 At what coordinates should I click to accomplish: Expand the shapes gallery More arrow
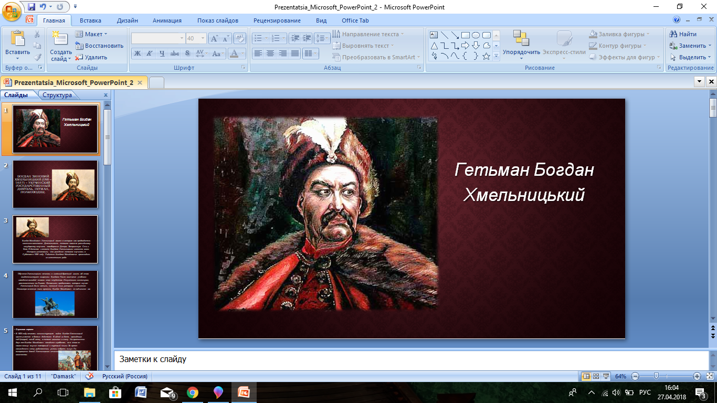point(496,56)
